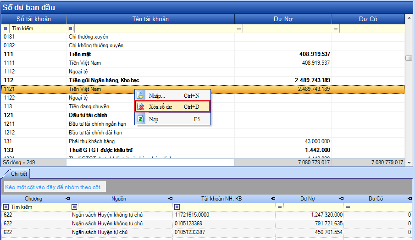Screen dimensions: 415x240
Task: Select Nạp F5 menu entry
Action: pyautogui.click(x=172, y=119)
